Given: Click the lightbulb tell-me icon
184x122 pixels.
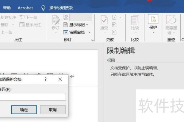Looking at the screenshot, I should (43, 8).
